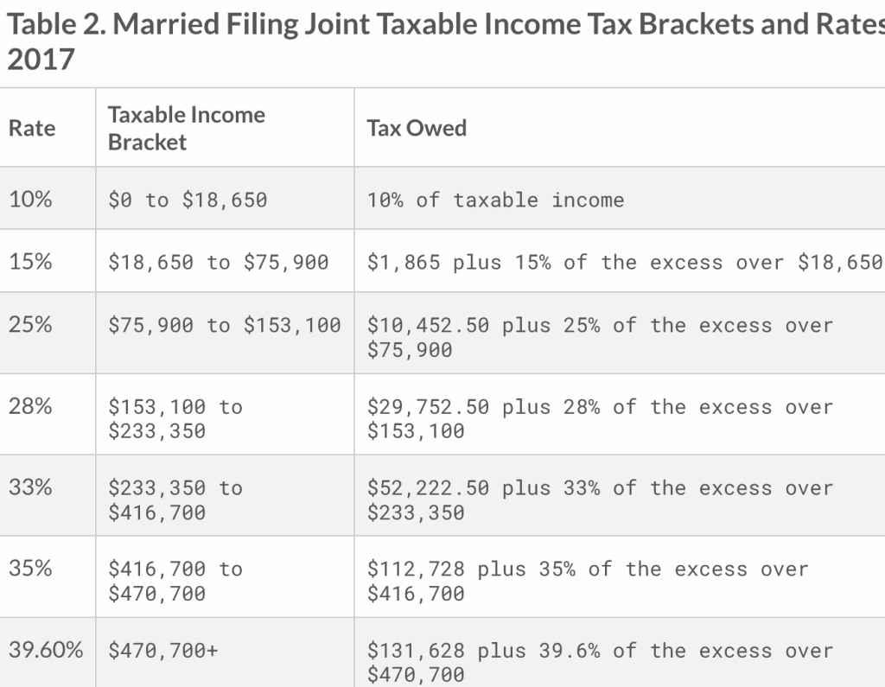Click the $75,900 to $153,100 bracket
Viewport: 885px width, 687px height.
224,326
